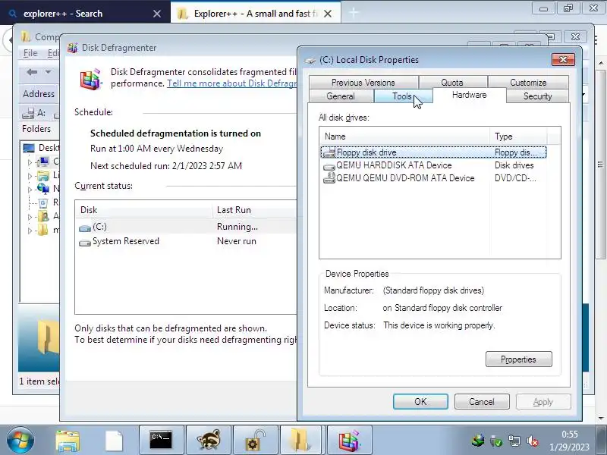Image resolution: width=607 pixels, height=455 pixels.
Task: Click the DVD-ROM device icon
Action: coord(329,178)
